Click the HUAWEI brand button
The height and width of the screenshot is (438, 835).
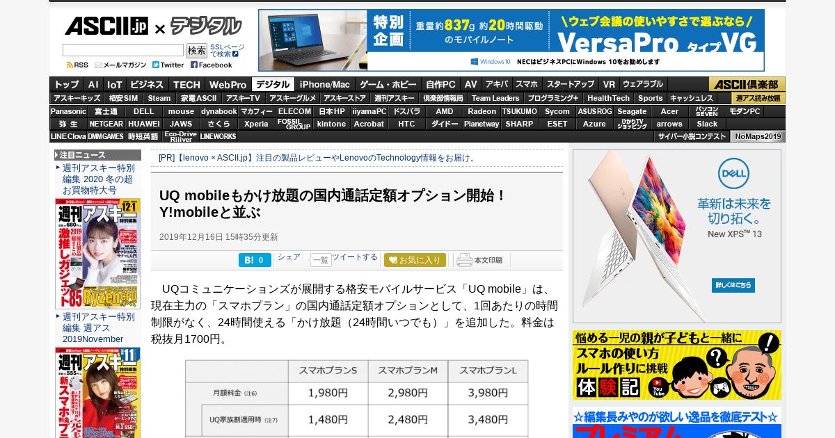(144, 124)
